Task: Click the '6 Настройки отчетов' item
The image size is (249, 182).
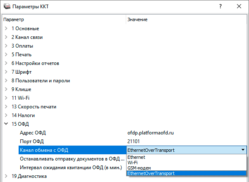Action: (x=35, y=63)
